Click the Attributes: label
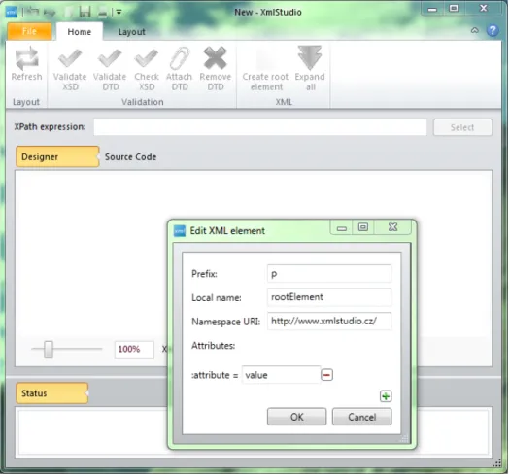 tap(214, 346)
